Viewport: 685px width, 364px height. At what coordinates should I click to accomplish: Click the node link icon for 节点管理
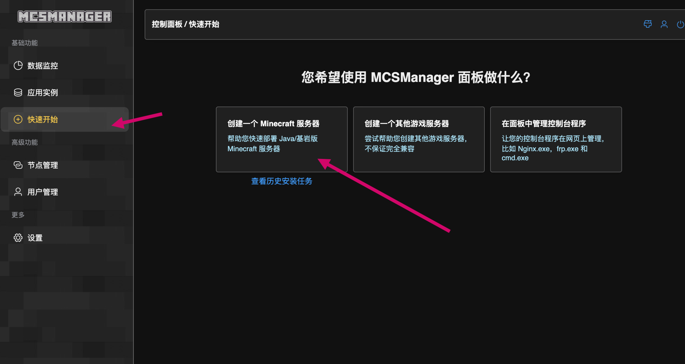[x=18, y=165]
